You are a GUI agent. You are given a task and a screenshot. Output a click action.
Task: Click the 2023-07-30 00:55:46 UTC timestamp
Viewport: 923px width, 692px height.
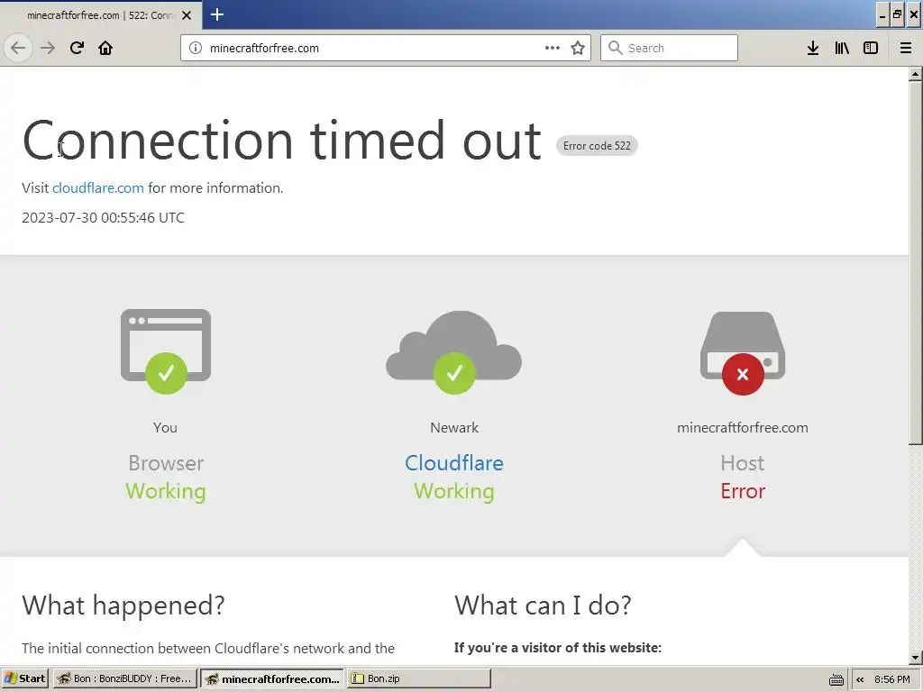pos(103,218)
